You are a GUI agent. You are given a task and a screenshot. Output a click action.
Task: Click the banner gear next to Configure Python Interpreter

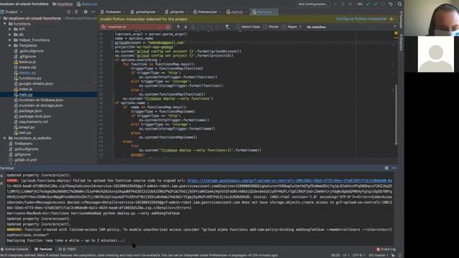pos(392,19)
